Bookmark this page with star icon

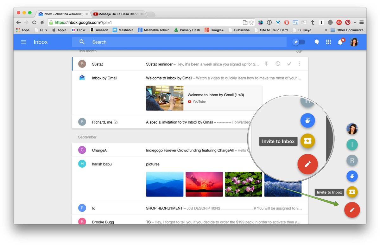pos(251,23)
